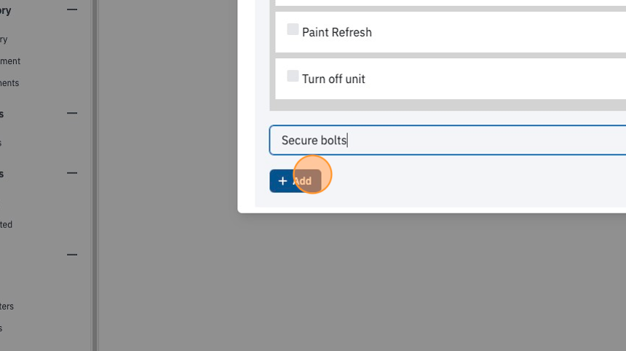
Task: Open the sidebar link ending in 'ters'
Action: 7,307
